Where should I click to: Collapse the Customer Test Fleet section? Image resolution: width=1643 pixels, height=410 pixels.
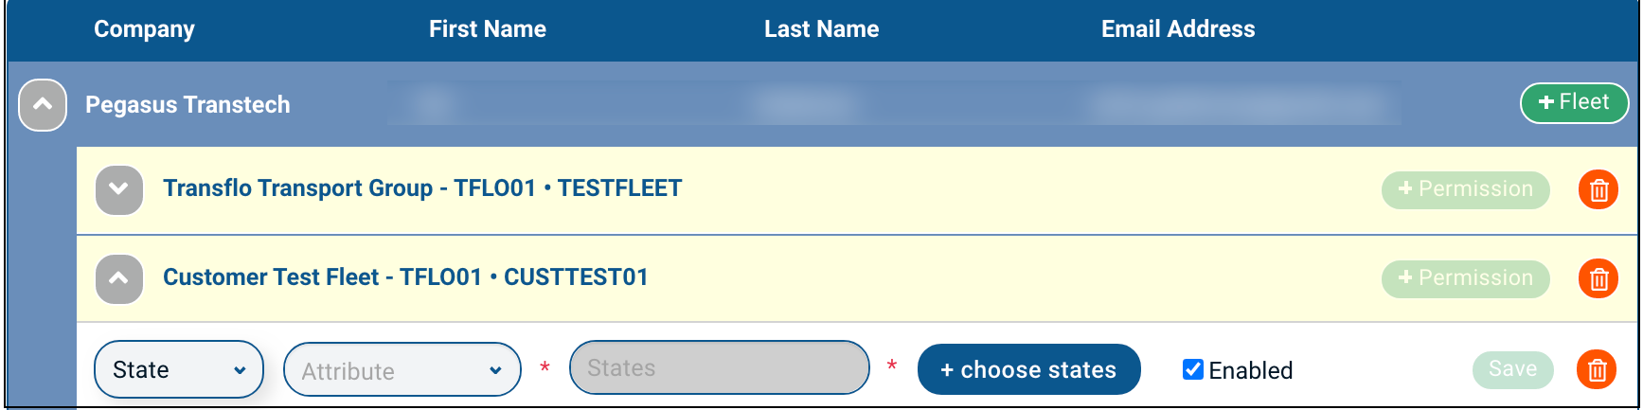(x=119, y=278)
